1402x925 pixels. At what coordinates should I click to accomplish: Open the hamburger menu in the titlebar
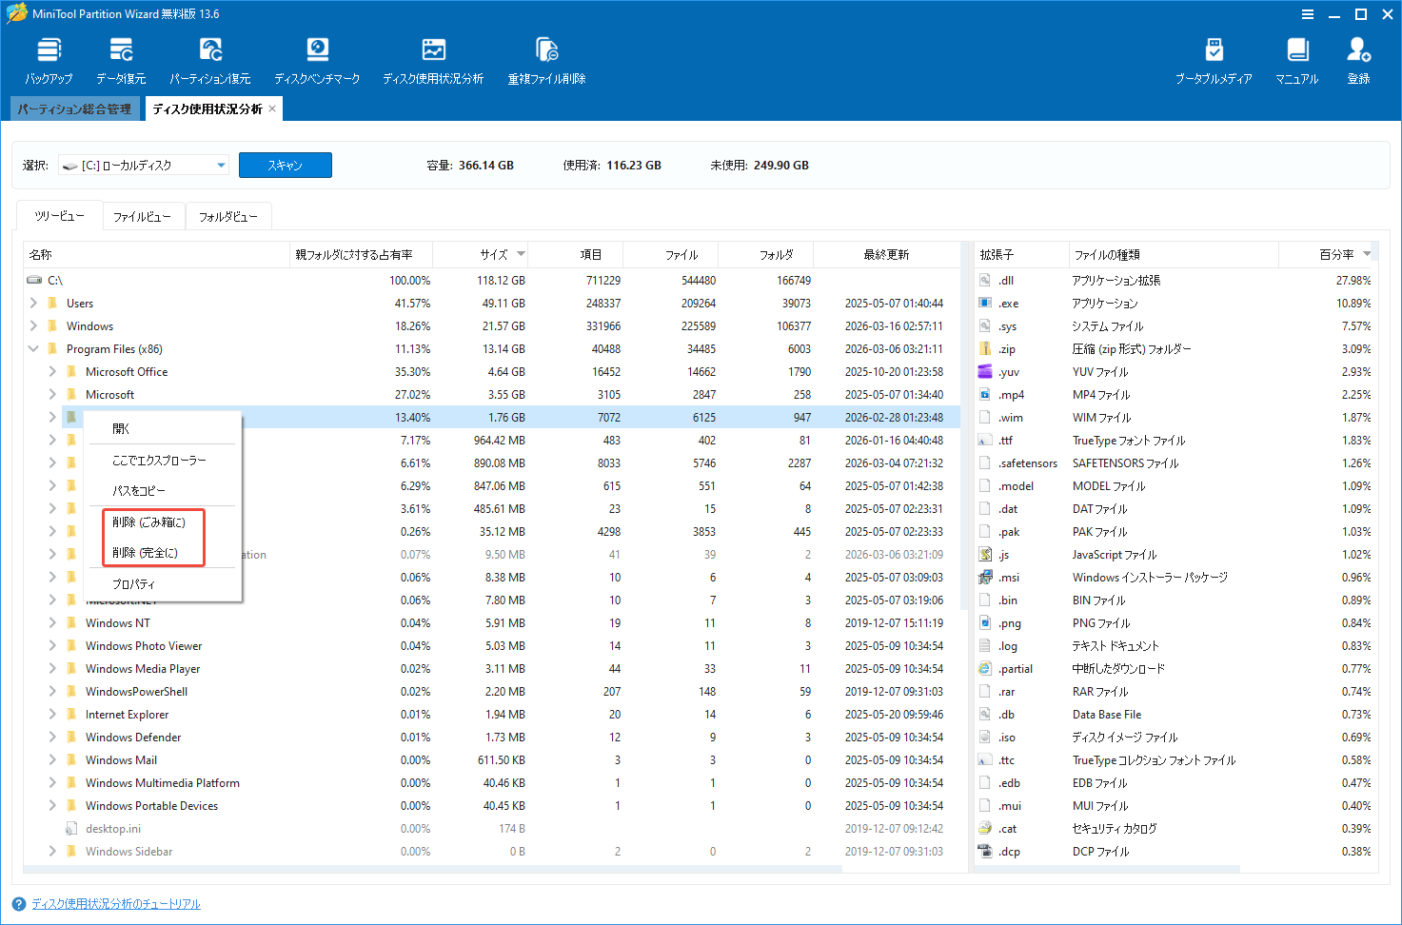(x=1306, y=14)
